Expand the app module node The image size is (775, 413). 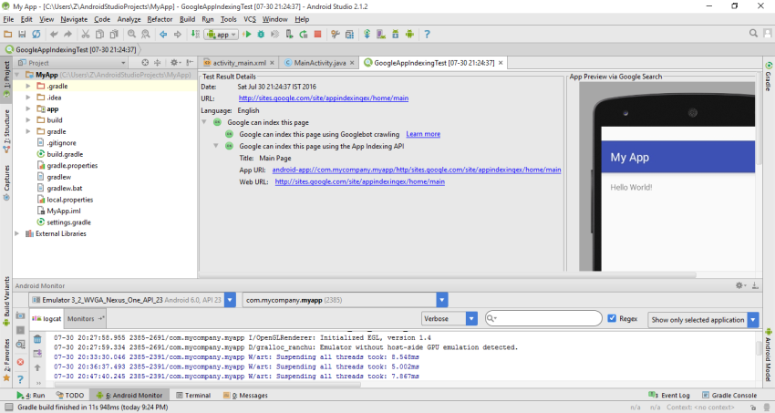point(28,108)
